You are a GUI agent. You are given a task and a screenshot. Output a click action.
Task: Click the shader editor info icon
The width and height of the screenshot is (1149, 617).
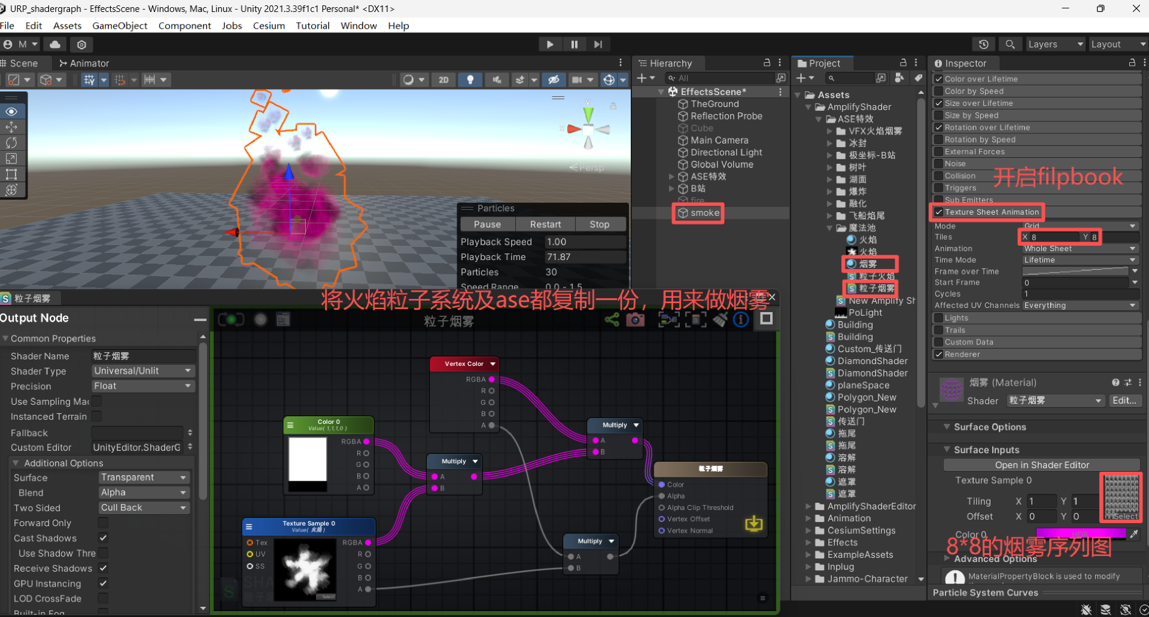click(x=741, y=320)
